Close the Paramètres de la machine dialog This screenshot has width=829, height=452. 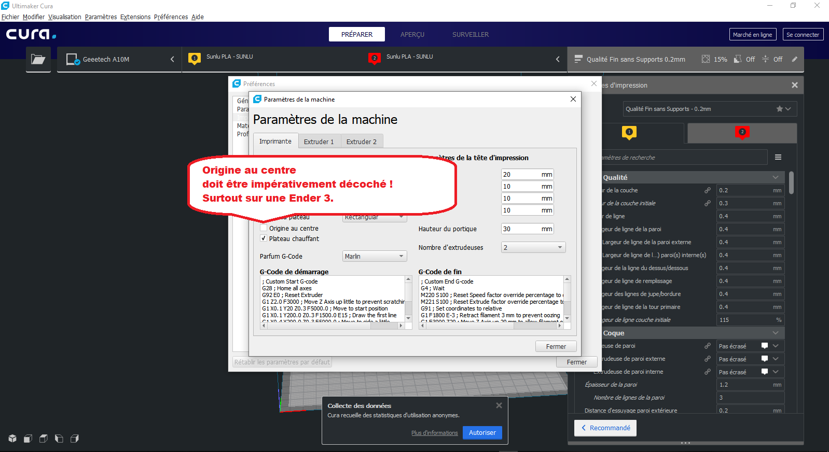tap(573, 99)
